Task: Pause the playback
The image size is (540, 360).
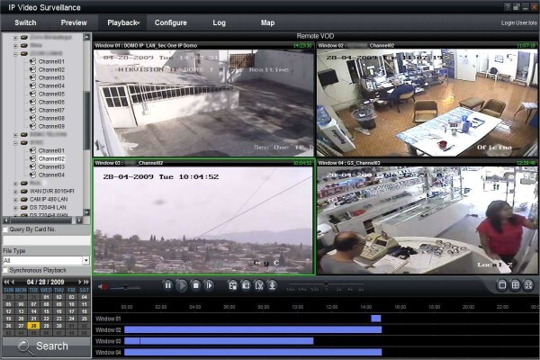Action: (167, 285)
